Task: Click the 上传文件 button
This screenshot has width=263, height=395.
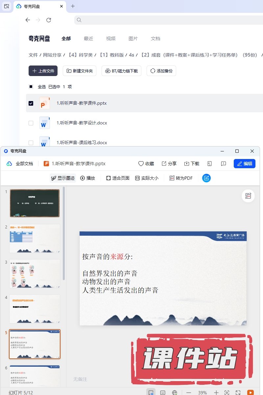Action: pyautogui.click(x=43, y=71)
